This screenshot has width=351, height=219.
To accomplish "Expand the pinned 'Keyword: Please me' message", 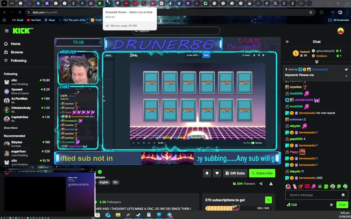I will (x=346, y=76).
